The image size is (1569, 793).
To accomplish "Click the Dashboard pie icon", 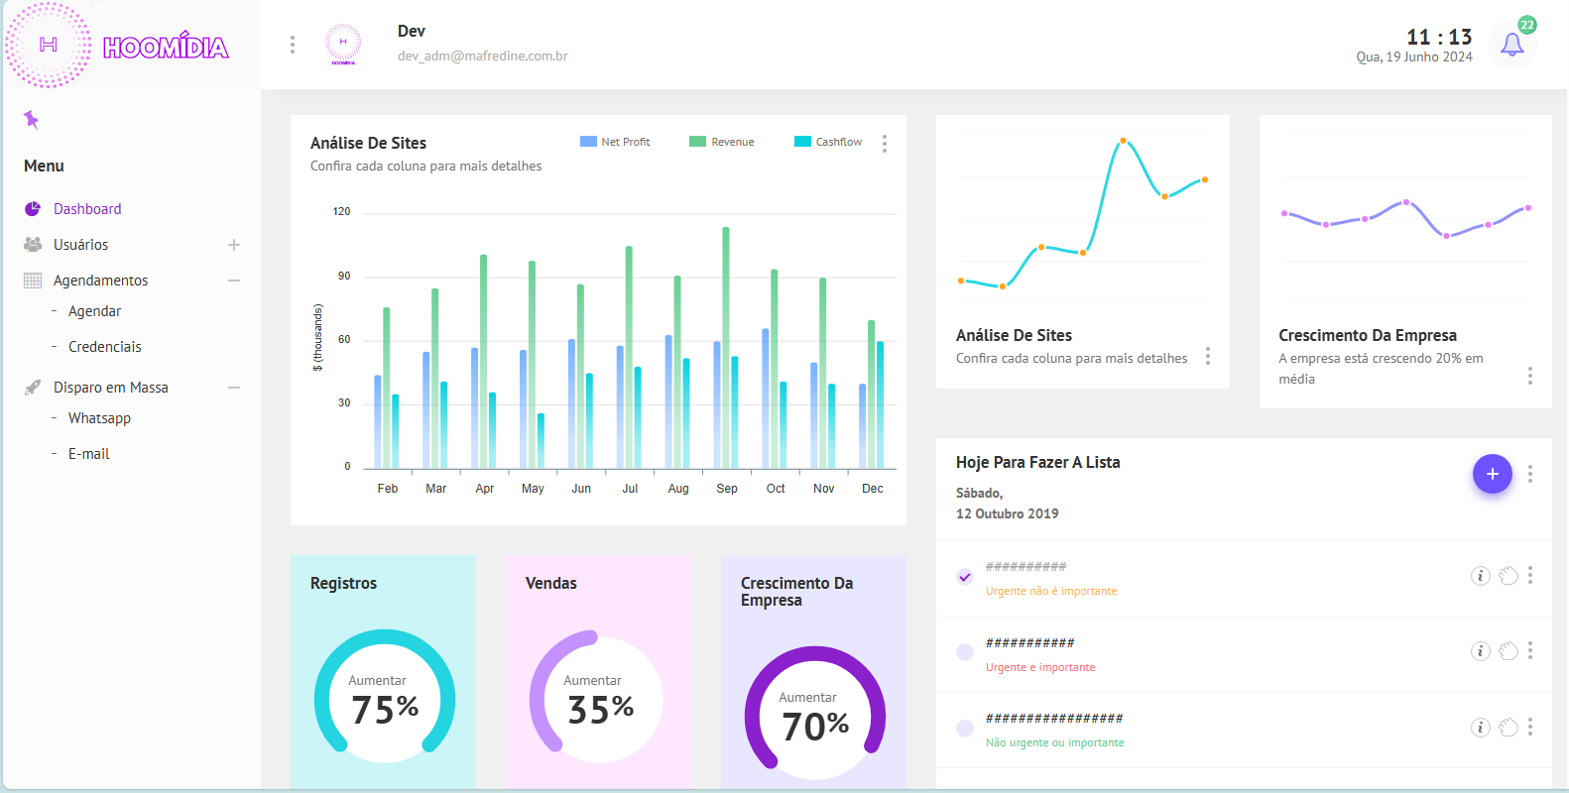I will [x=33, y=209].
